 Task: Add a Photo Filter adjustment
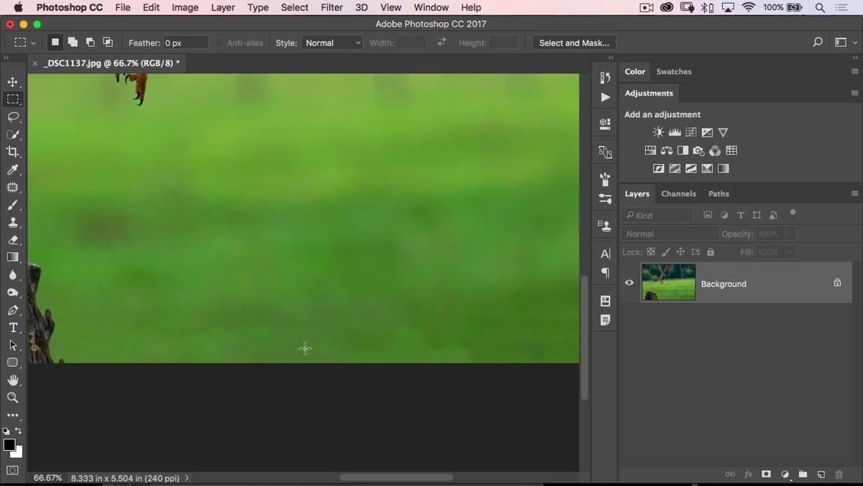tap(699, 150)
